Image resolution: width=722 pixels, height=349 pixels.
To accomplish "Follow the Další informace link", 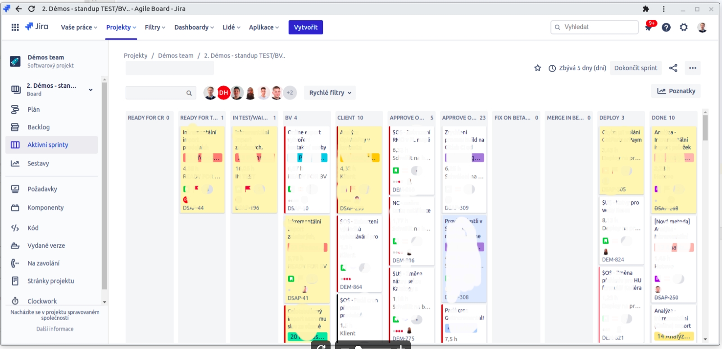I will point(55,329).
